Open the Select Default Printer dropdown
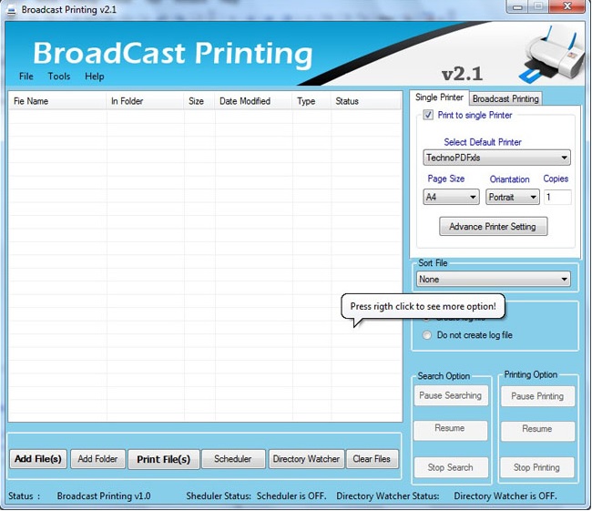Viewport: 592px width, 511px height. click(497, 158)
